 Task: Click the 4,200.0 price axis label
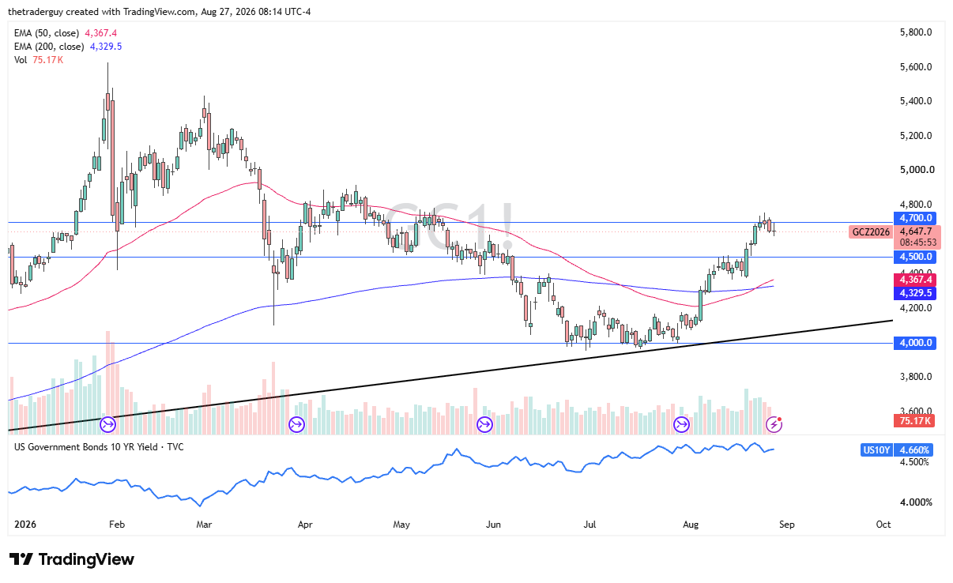tap(916, 308)
